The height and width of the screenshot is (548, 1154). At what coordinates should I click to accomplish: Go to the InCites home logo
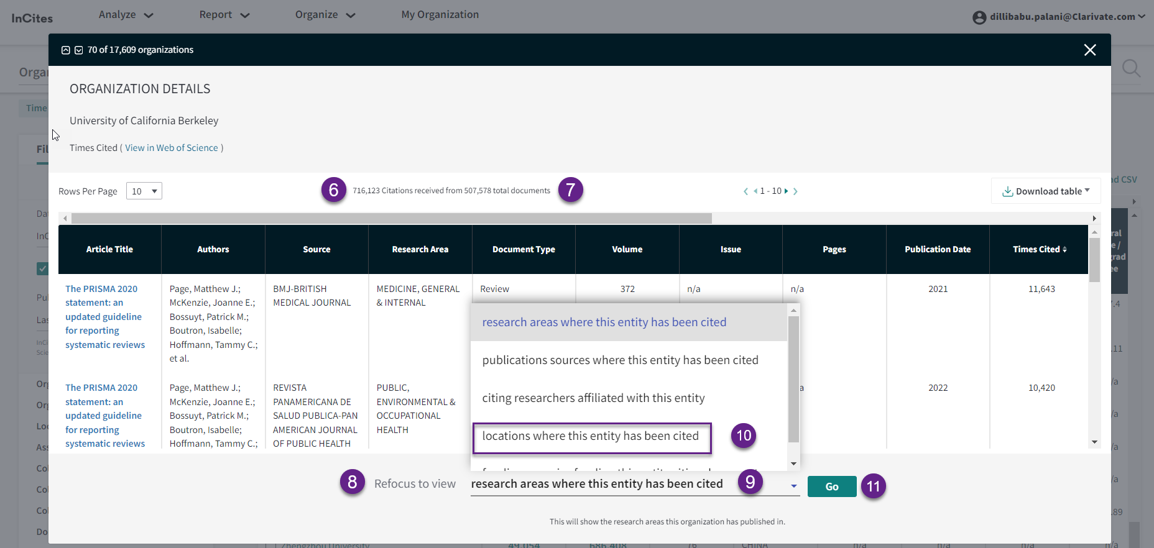32,18
